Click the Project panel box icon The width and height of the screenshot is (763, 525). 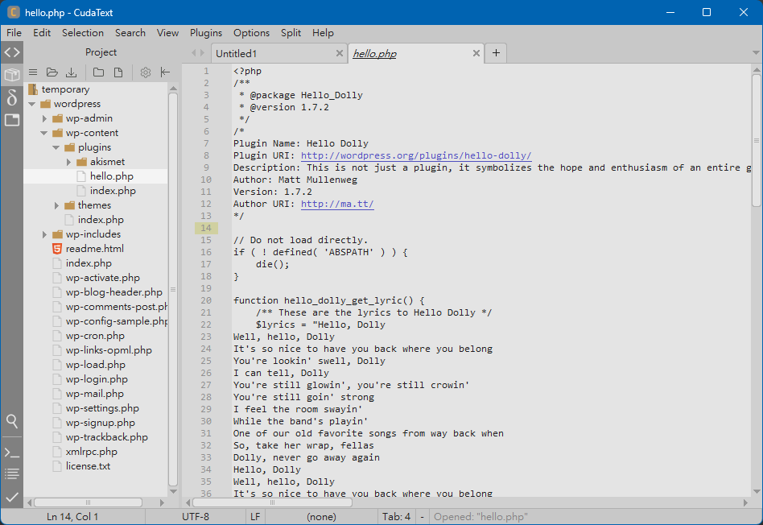pyautogui.click(x=11, y=75)
